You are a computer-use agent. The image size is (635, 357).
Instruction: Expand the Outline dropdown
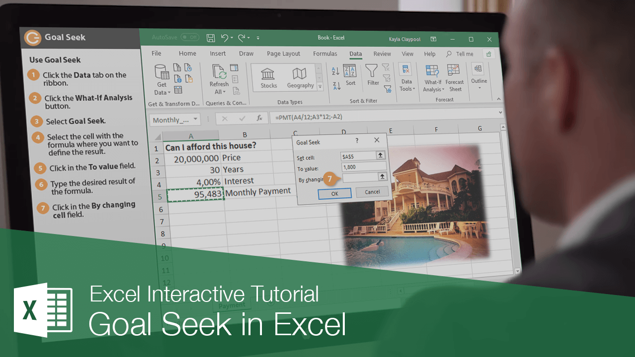point(478,88)
